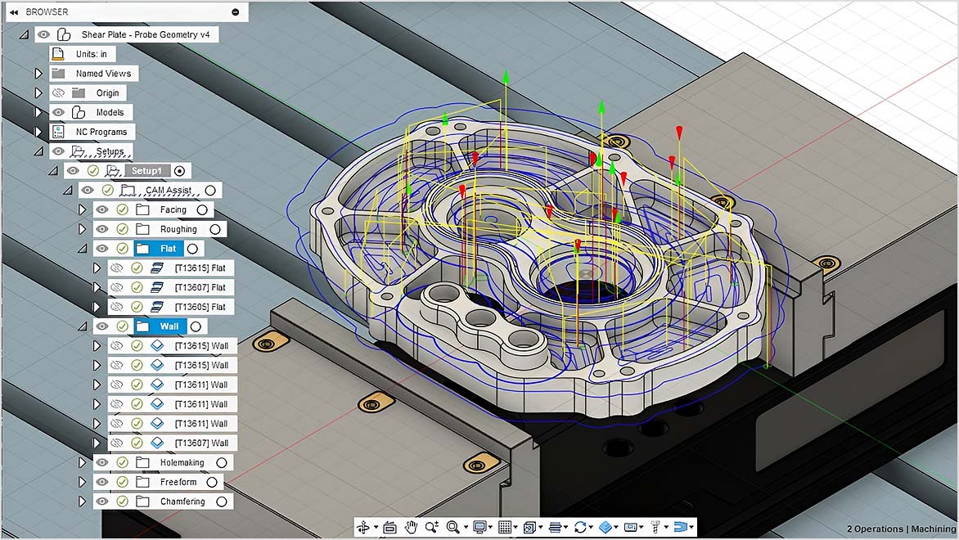Image resolution: width=959 pixels, height=540 pixels.
Task: Select the first [T13615] Flat toolpath
Action: tap(201, 268)
